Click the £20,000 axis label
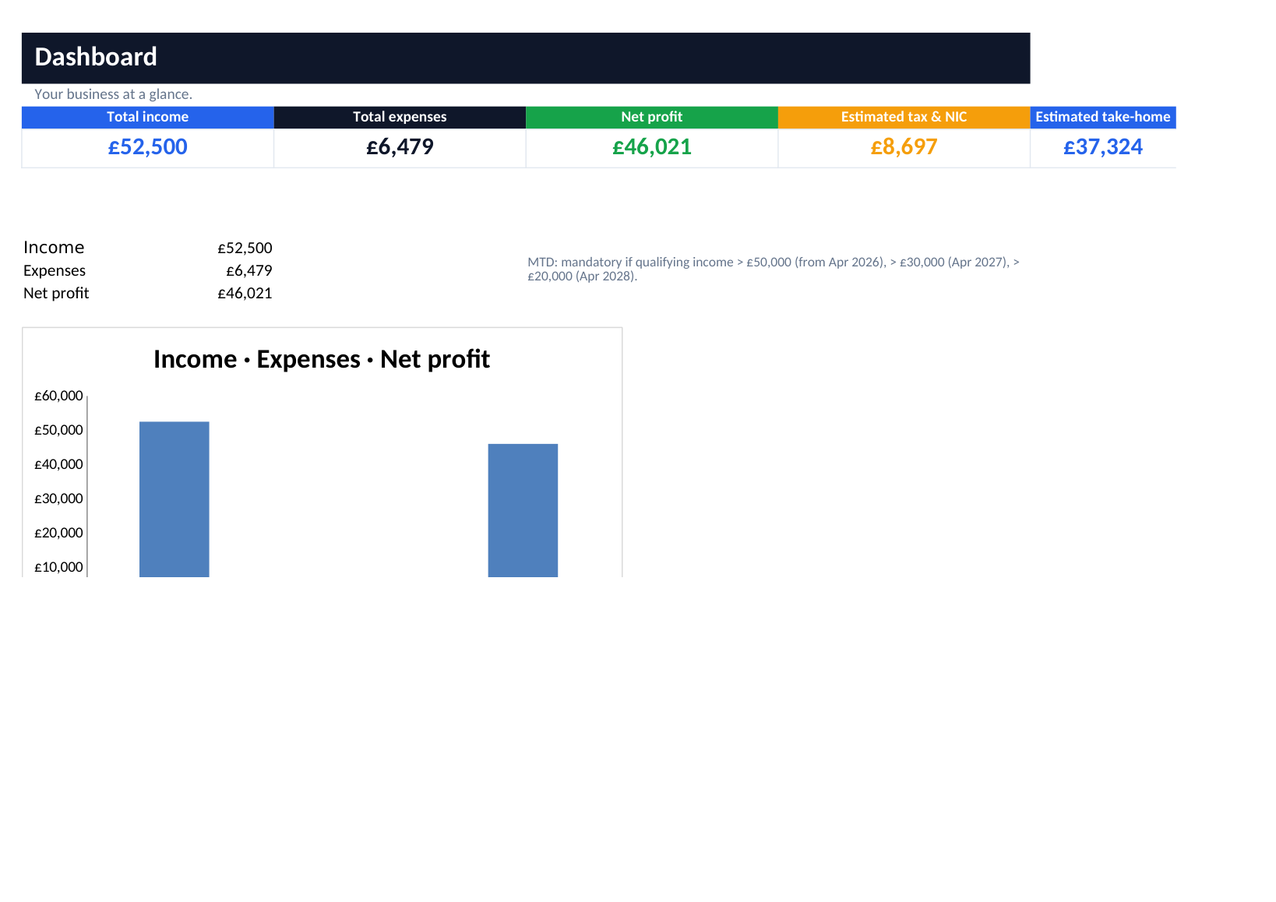Screen dimensions: 1276x902 pos(58,533)
